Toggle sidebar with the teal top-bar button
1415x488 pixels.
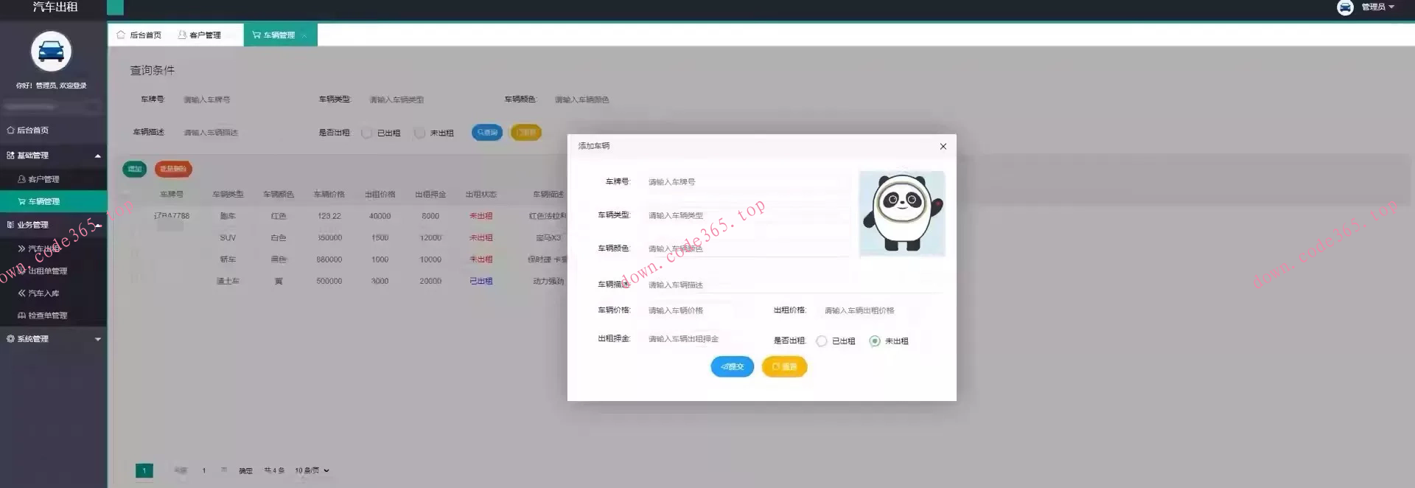115,7
